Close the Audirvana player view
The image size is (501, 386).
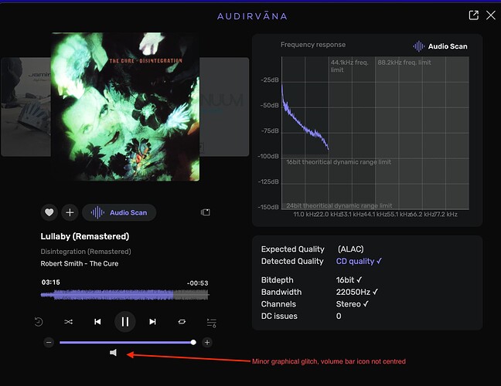tap(491, 15)
